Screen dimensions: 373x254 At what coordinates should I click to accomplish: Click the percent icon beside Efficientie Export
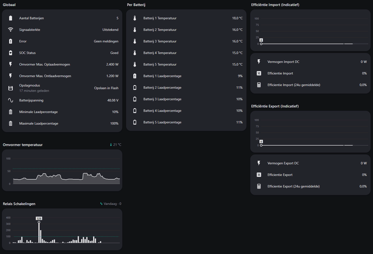[x=259, y=175]
